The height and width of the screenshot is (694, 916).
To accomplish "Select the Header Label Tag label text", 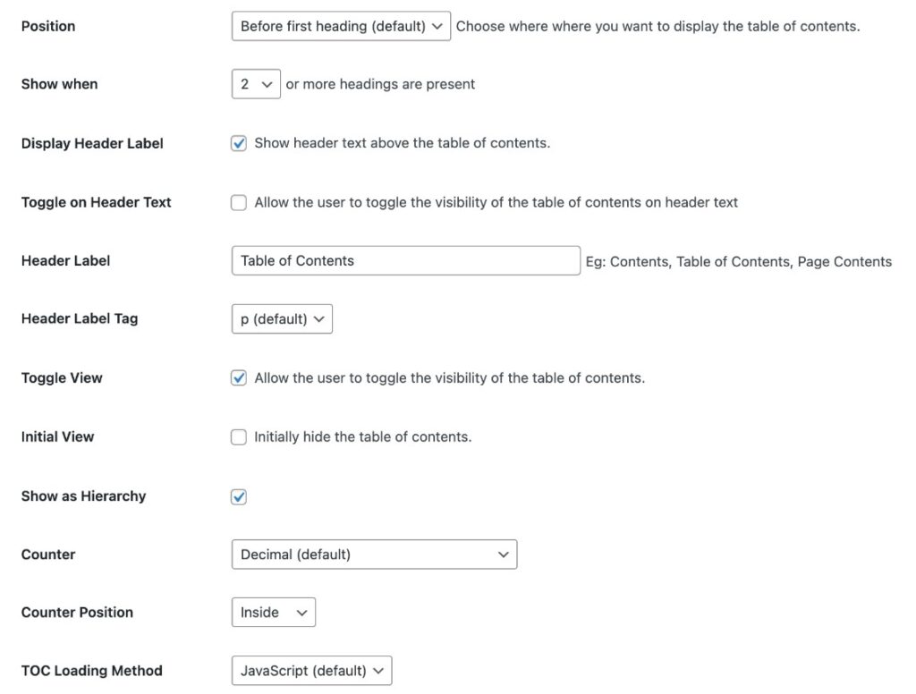I will coord(79,318).
